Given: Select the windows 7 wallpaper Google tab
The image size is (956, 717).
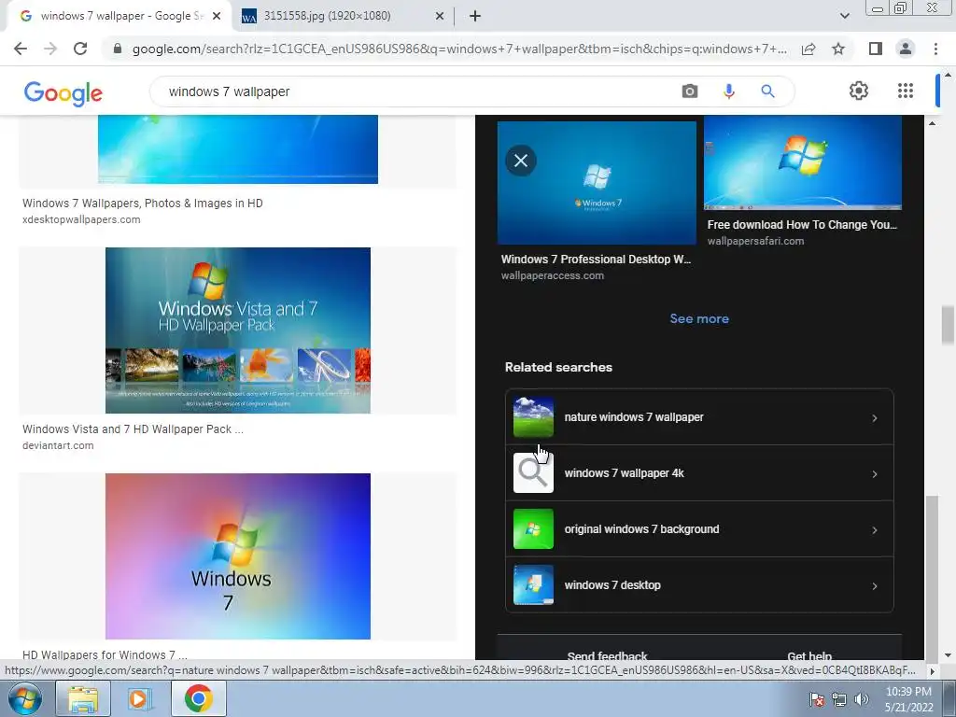Looking at the screenshot, I should (x=119, y=16).
